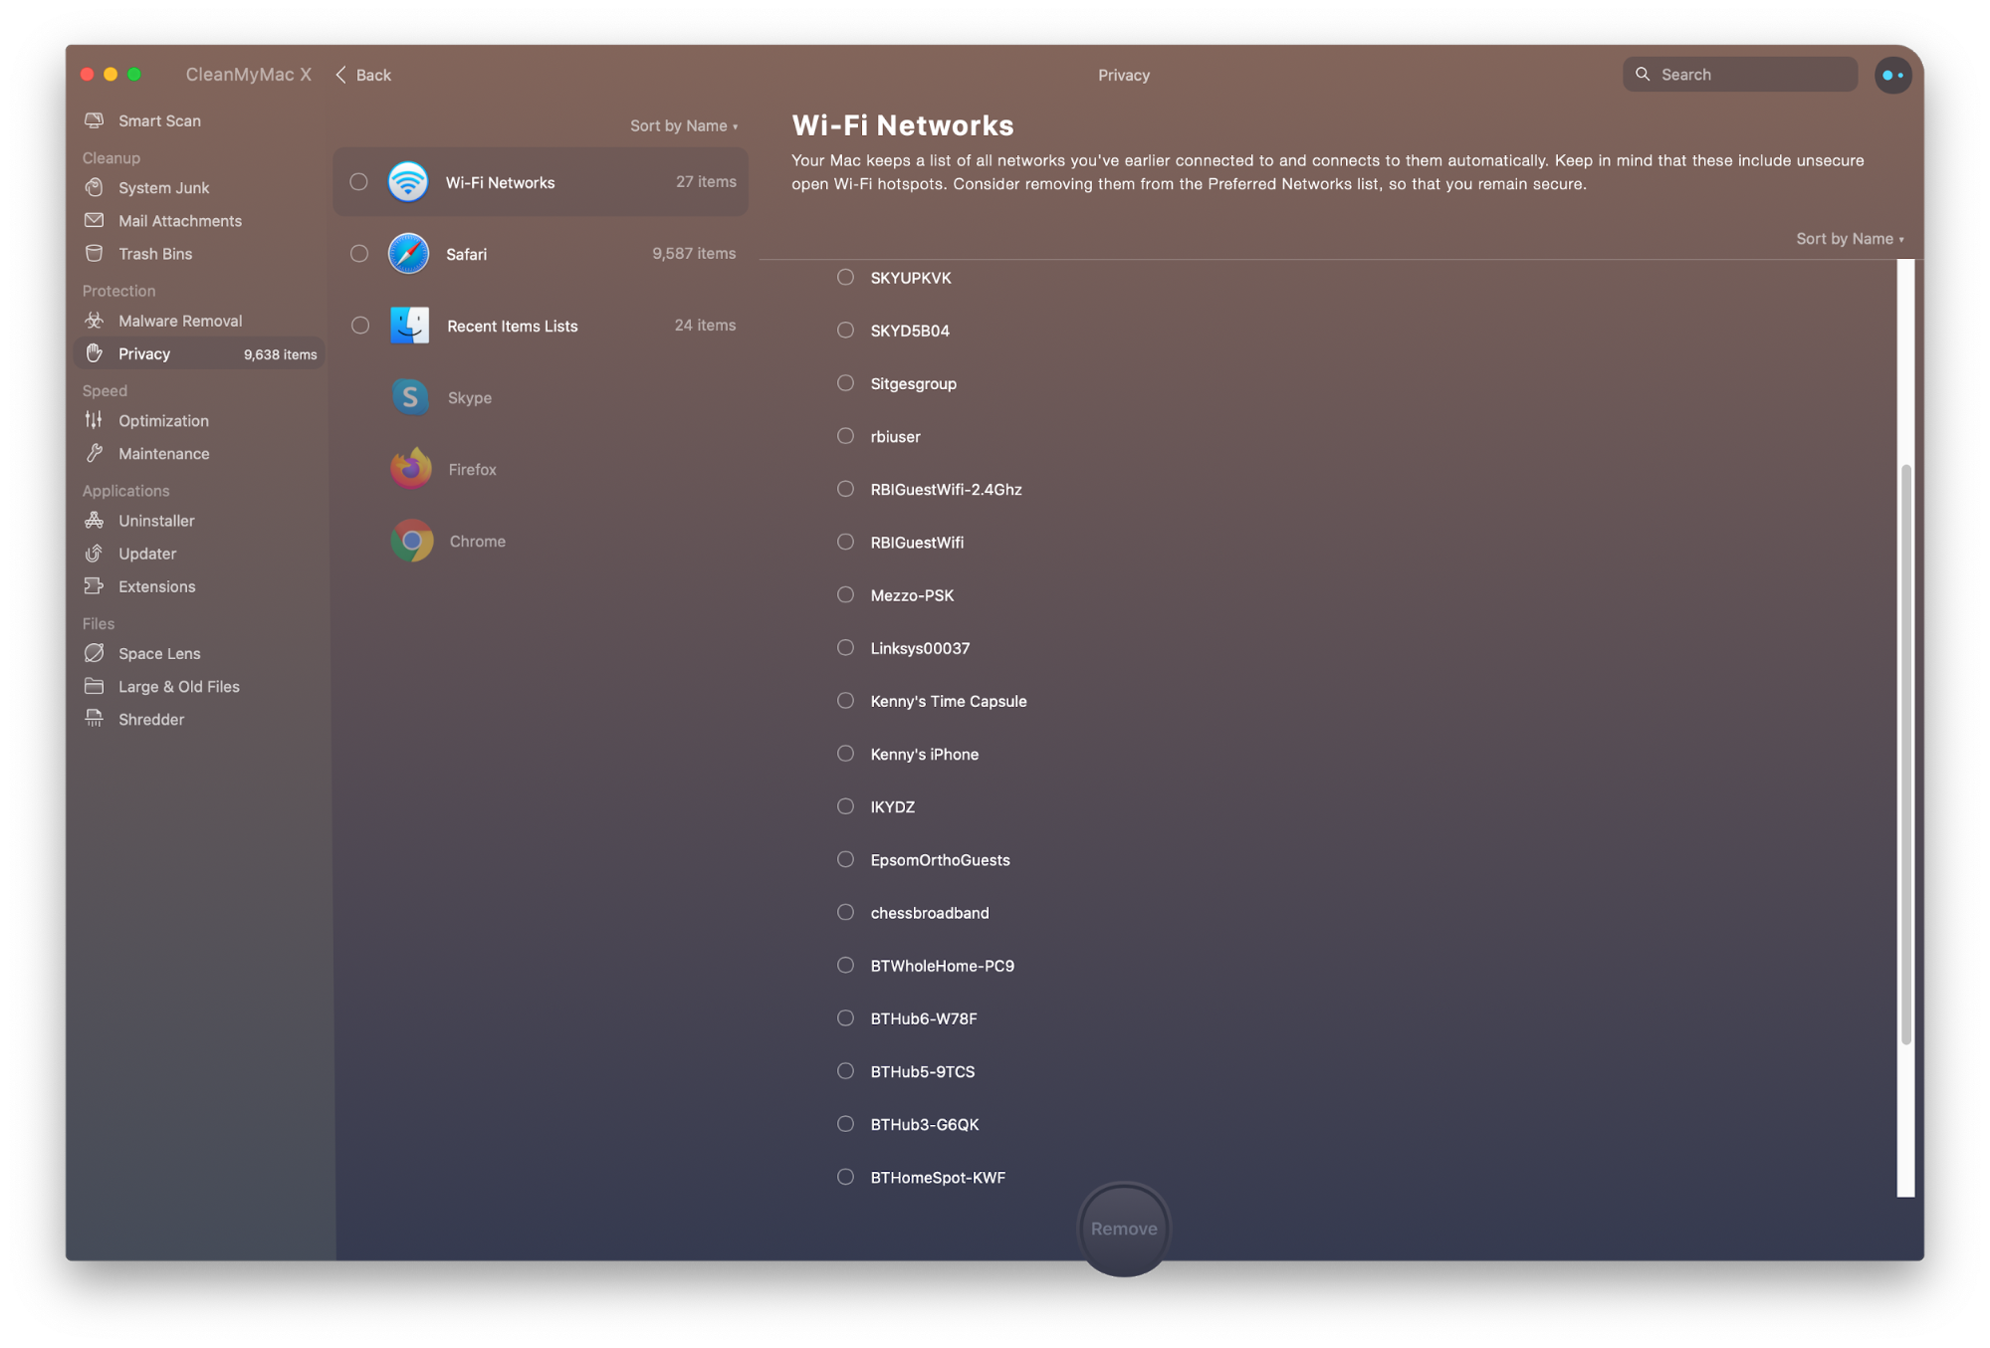Check the chessbroadband network
This screenshot has width=1990, height=1348.
(x=845, y=912)
